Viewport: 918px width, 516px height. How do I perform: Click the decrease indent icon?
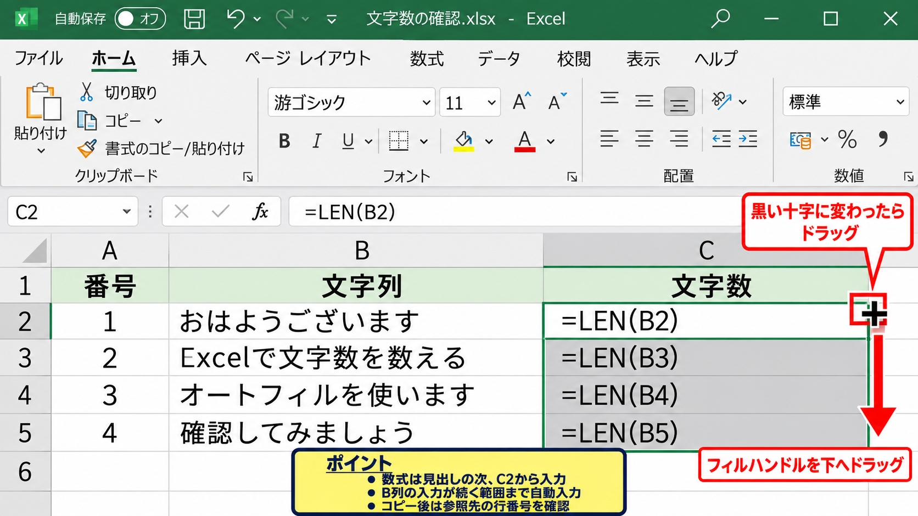click(x=721, y=139)
